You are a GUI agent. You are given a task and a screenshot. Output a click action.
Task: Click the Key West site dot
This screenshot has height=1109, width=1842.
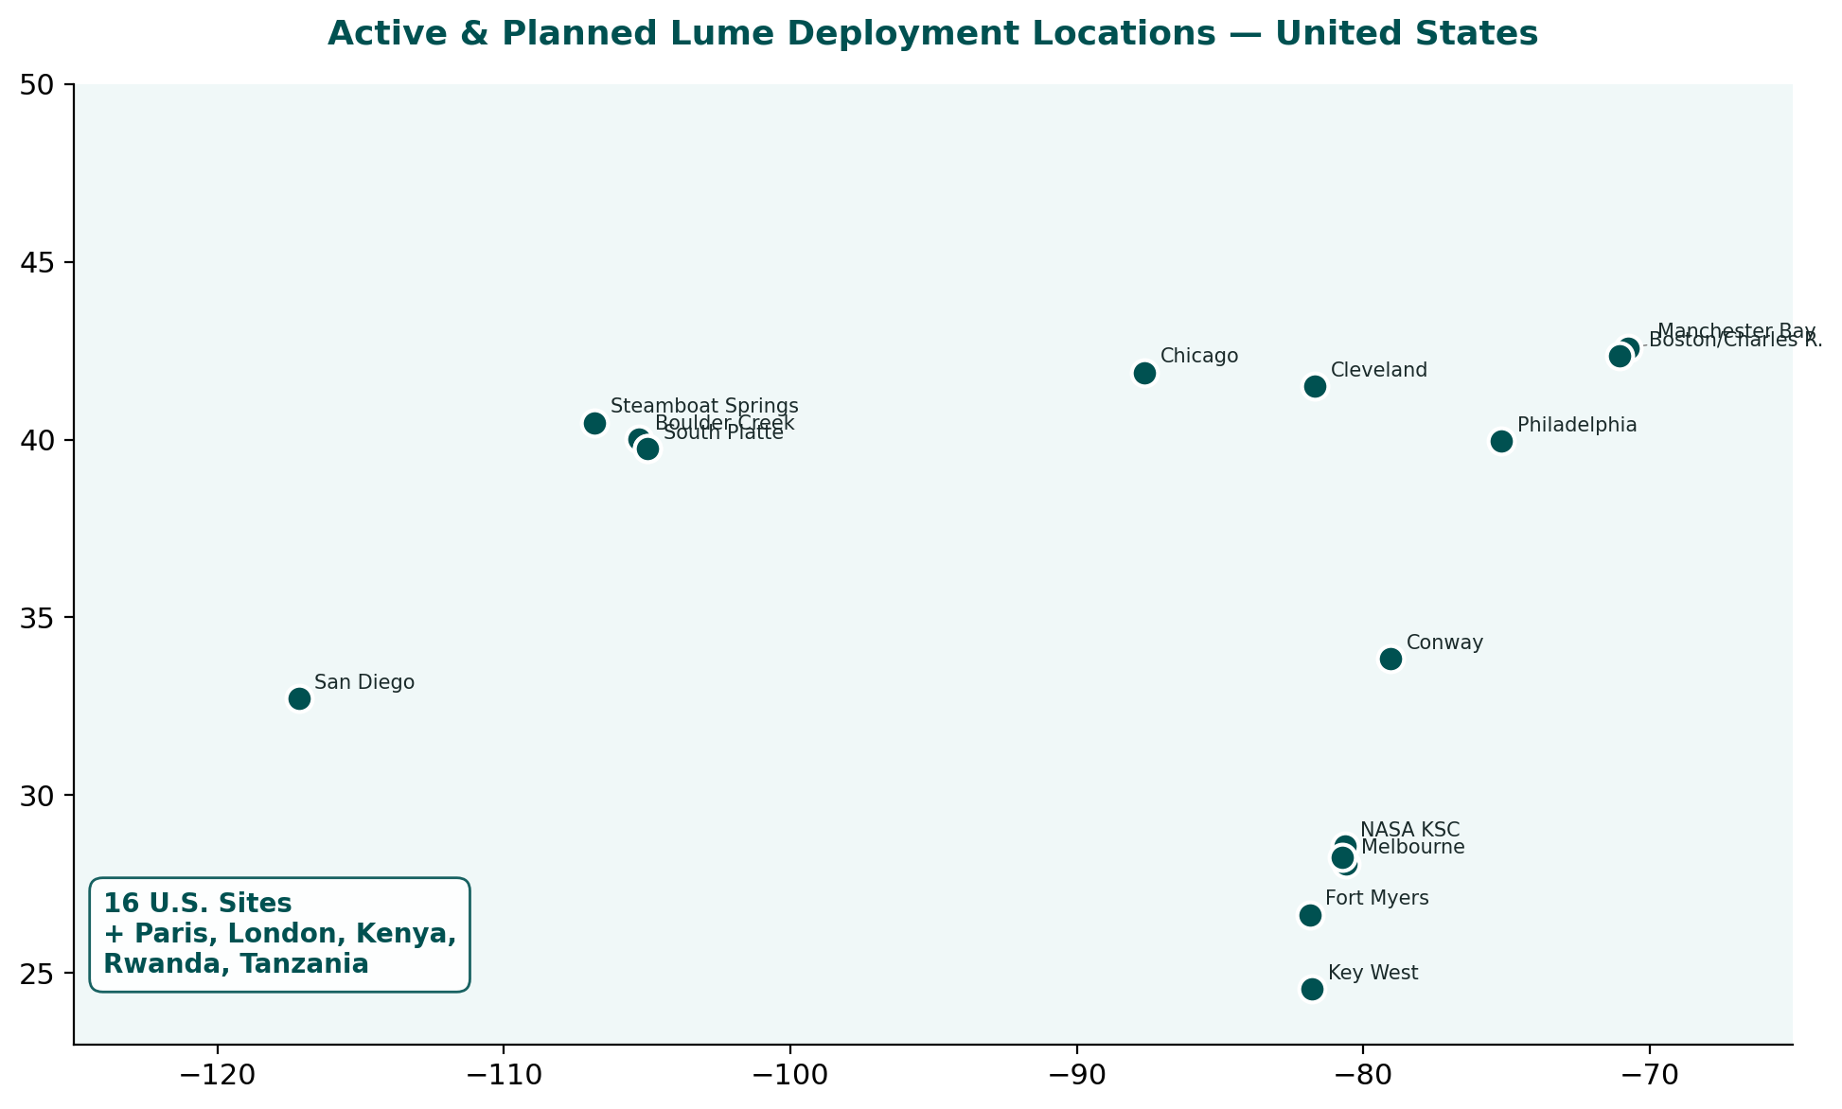1311,989
